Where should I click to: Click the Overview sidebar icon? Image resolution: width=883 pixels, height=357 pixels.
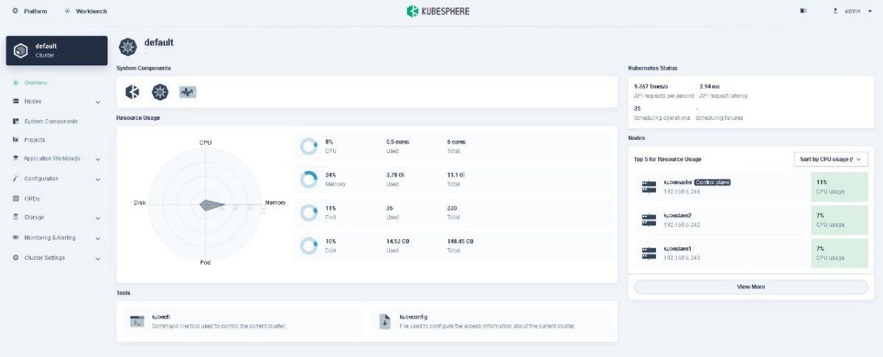15,82
